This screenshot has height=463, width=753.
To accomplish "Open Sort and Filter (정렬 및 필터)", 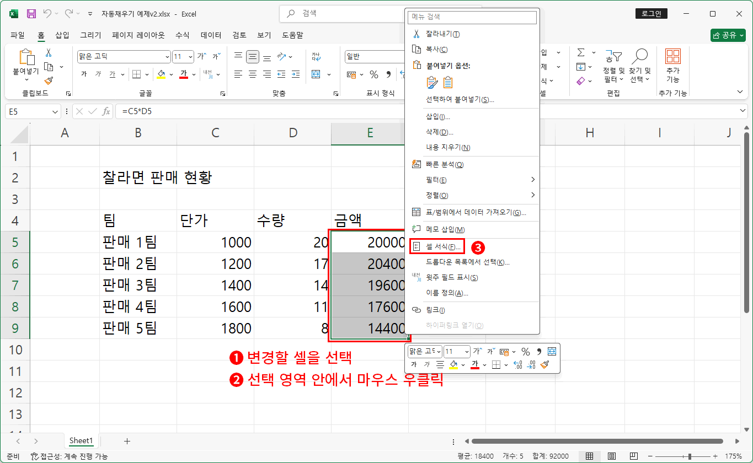I will (x=613, y=67).
